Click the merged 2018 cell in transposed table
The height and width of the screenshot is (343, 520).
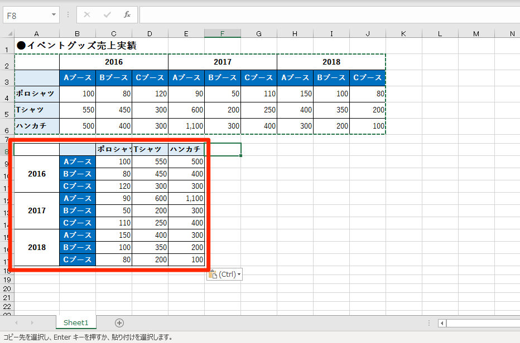37,247
